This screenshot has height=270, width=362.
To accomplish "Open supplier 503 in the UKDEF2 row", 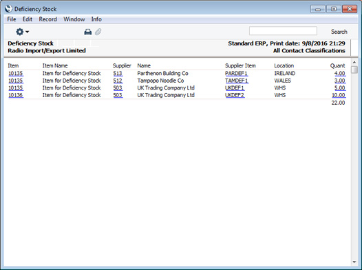I will (118, 95).
